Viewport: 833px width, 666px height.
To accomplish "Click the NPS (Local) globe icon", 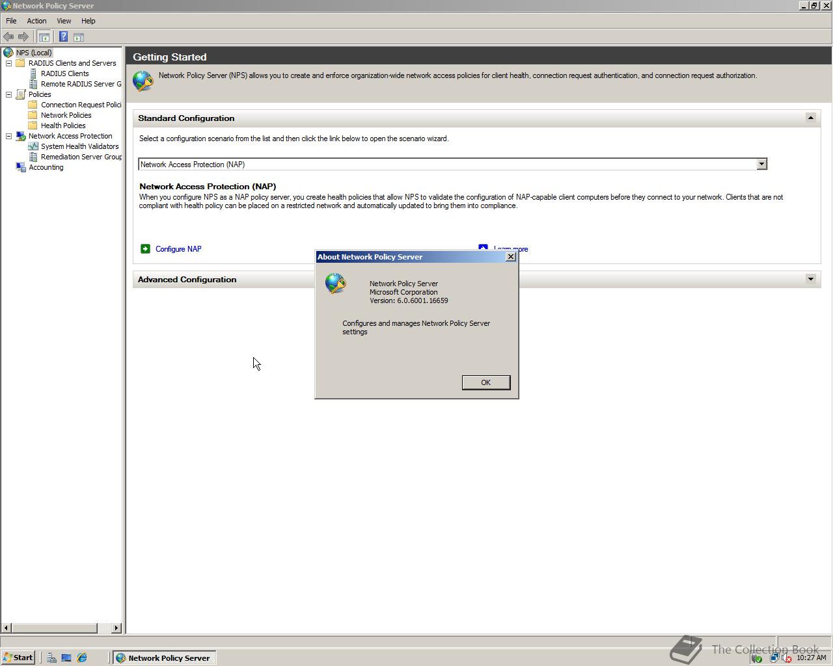I will 8,53.
